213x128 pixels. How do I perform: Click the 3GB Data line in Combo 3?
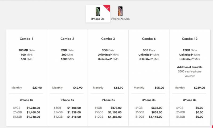click(x=108, y=50)
